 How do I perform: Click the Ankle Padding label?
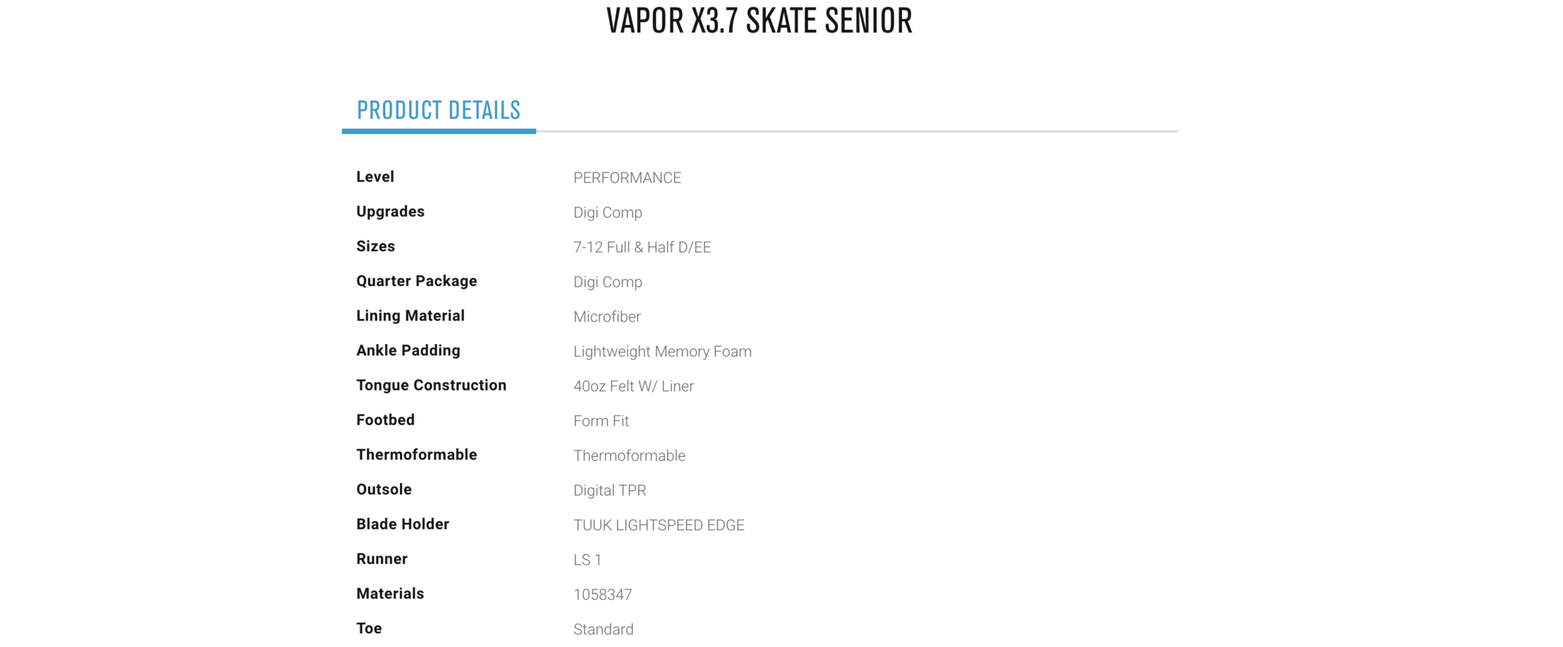408,351
